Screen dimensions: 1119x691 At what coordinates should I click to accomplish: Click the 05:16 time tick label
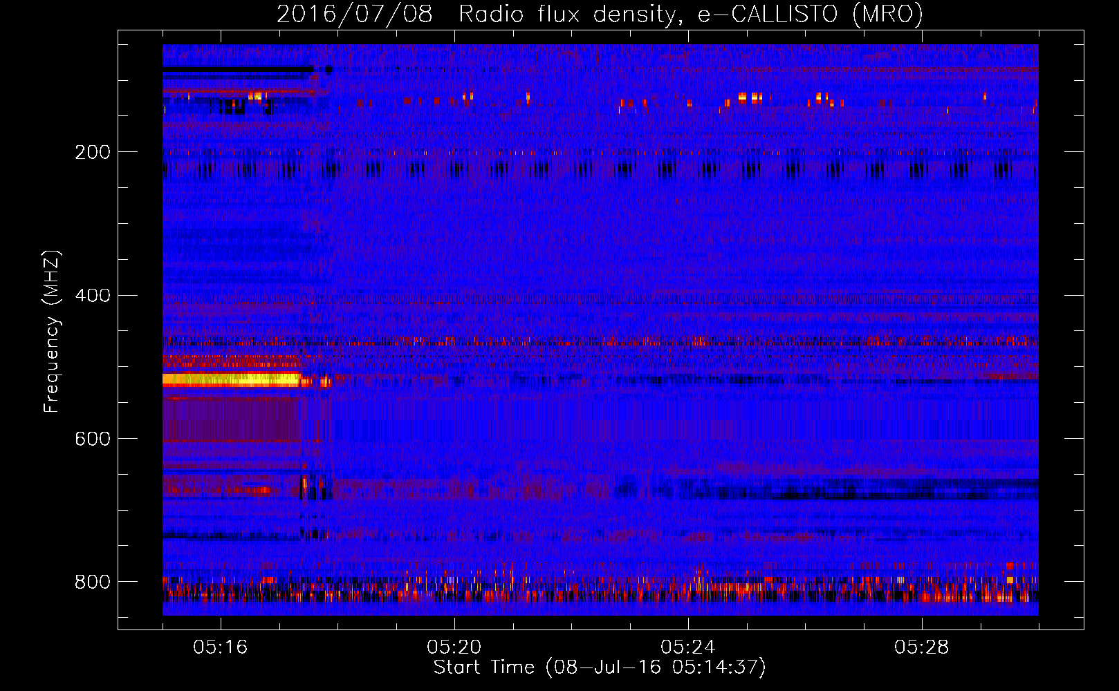point(221,647)
